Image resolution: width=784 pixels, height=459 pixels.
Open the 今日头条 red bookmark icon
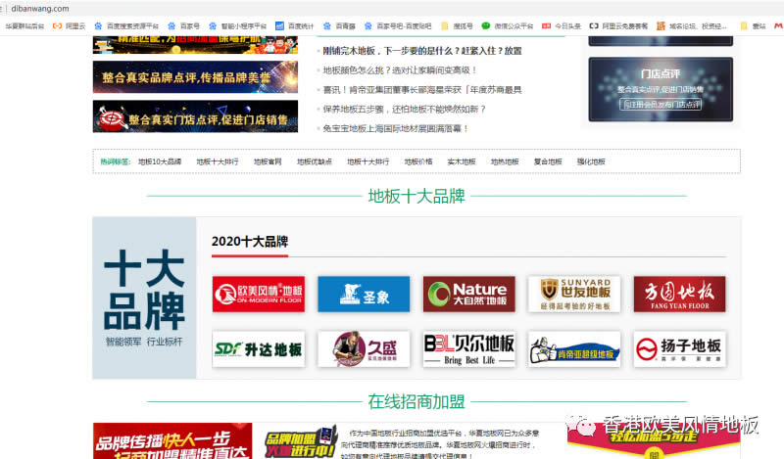click(x=547, y=26)
